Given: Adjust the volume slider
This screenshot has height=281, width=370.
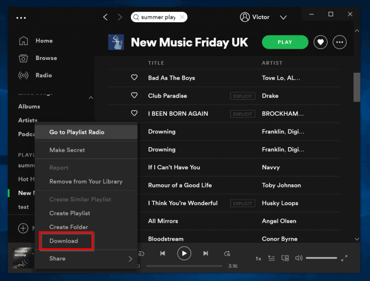Looking at the screenshot, I should [x=322, y=258].
